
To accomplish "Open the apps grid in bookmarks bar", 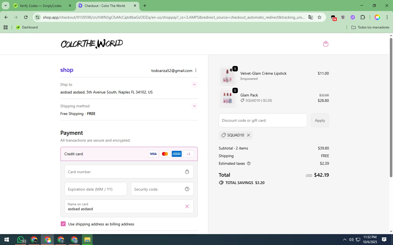I will click(x=6, y=27).
